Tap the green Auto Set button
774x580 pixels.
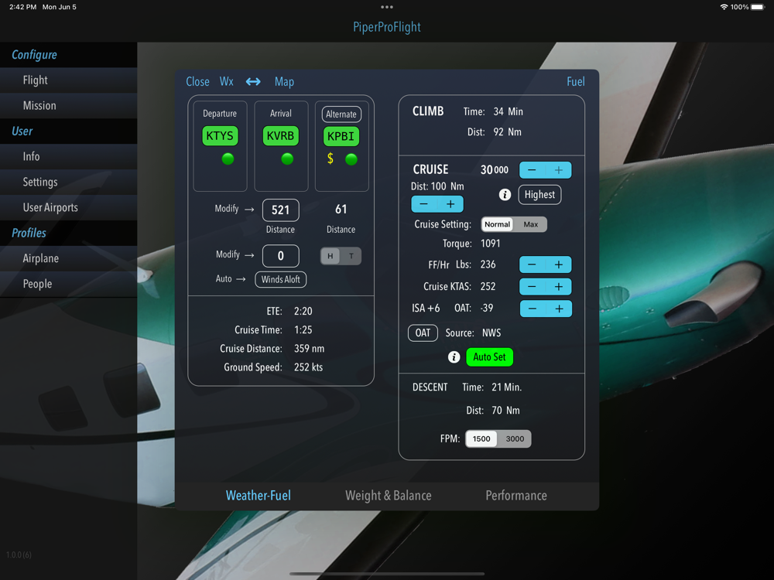[490, 357]
